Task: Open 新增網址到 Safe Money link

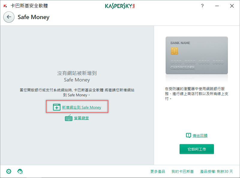Action: [x=81, y=108]
